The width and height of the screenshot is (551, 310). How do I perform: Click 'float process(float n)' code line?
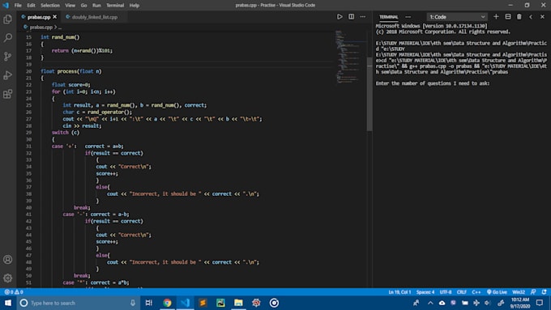click(71, 71)
